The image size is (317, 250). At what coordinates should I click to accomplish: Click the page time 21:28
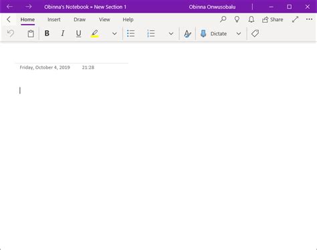coord(88,68)
